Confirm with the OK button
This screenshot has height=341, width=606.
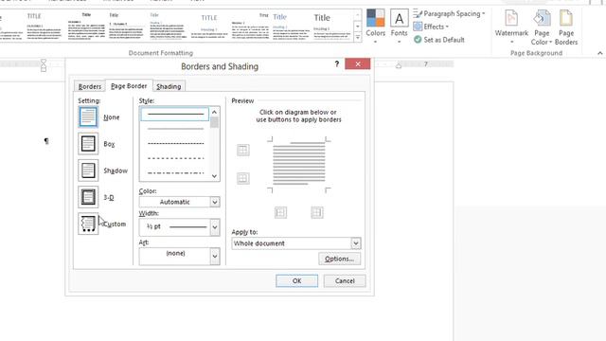(296, 280)
